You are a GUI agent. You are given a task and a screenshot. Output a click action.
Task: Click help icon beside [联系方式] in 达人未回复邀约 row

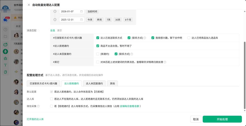click(x=132, y=54)
